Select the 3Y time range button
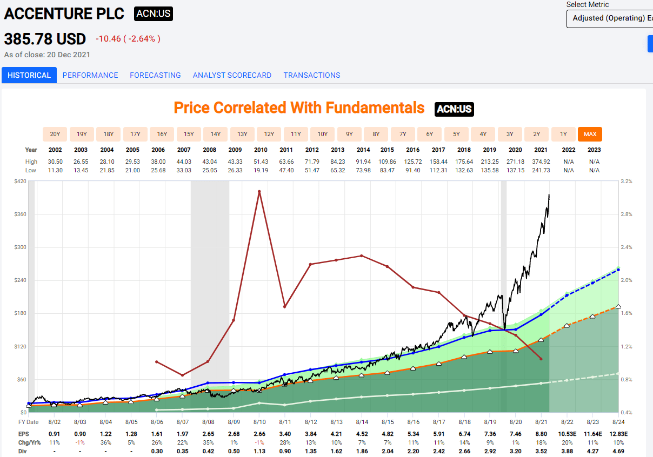Viewport: 653px width, 457px height. (510, 134)
